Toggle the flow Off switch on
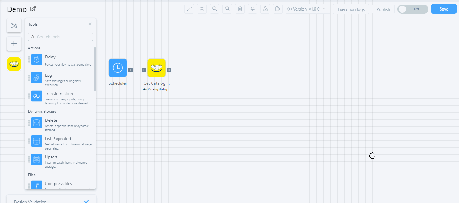The image size is (459, 203). 413,9
